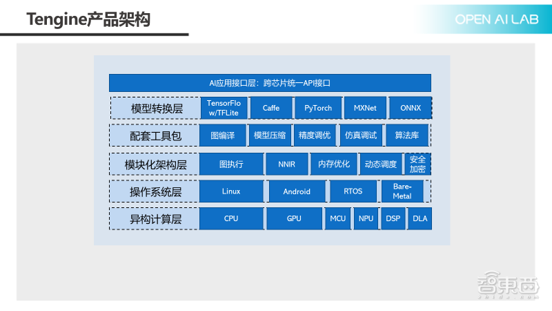
Task: Click the NPU box
Action: (366, 219)
